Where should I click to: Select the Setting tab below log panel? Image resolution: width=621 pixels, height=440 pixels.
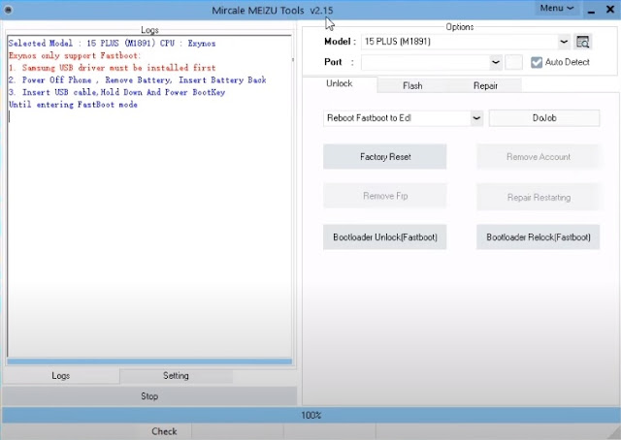176,376
